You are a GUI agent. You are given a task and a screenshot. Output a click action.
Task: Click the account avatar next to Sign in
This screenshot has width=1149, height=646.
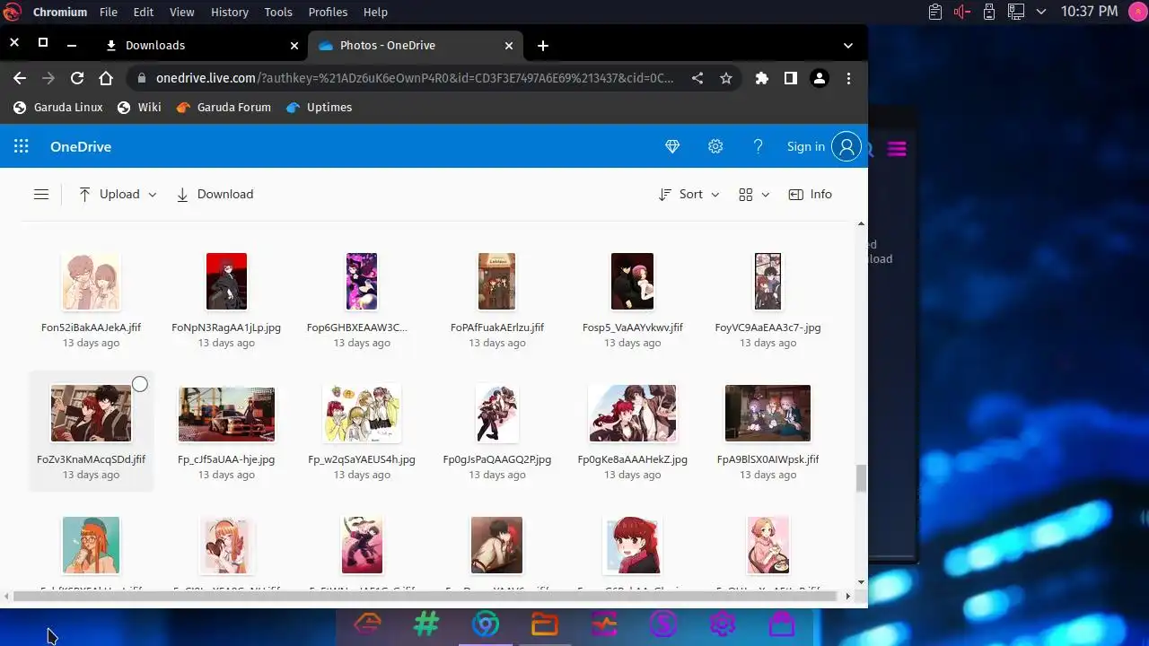point(846,146)
